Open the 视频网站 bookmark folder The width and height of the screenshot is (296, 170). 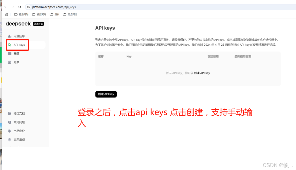click(39, 14)
